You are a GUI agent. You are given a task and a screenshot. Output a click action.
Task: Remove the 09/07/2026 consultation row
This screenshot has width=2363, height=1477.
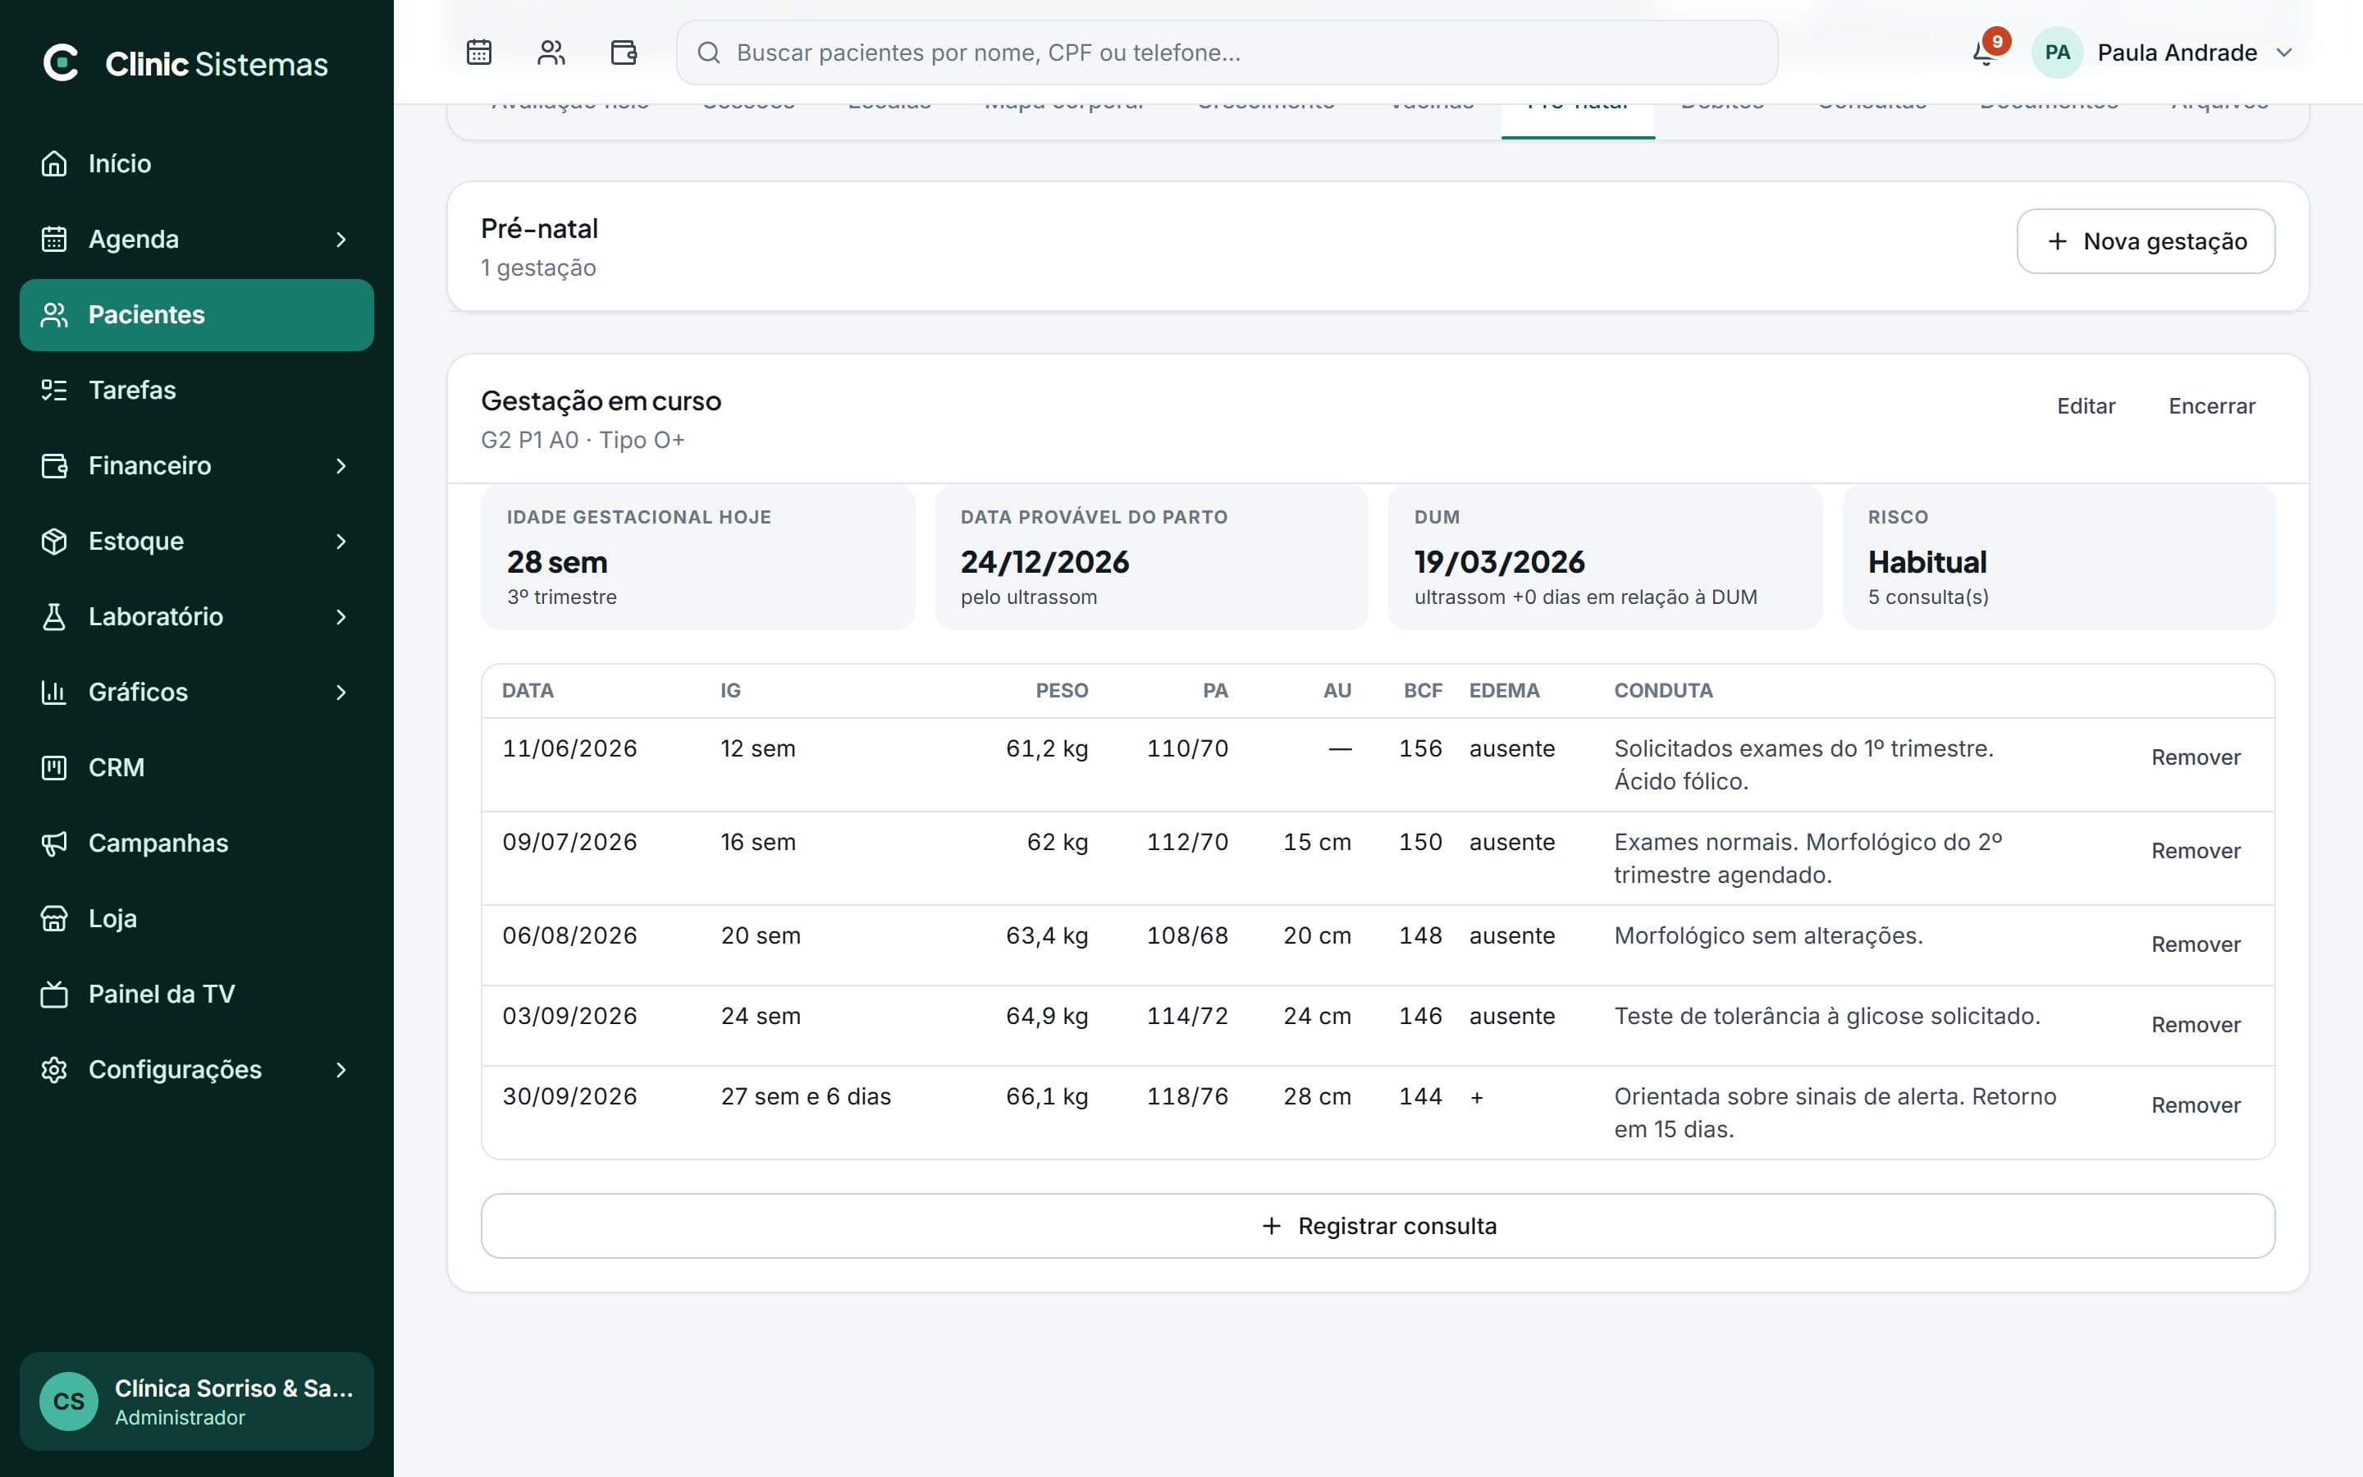(2195, 851)
